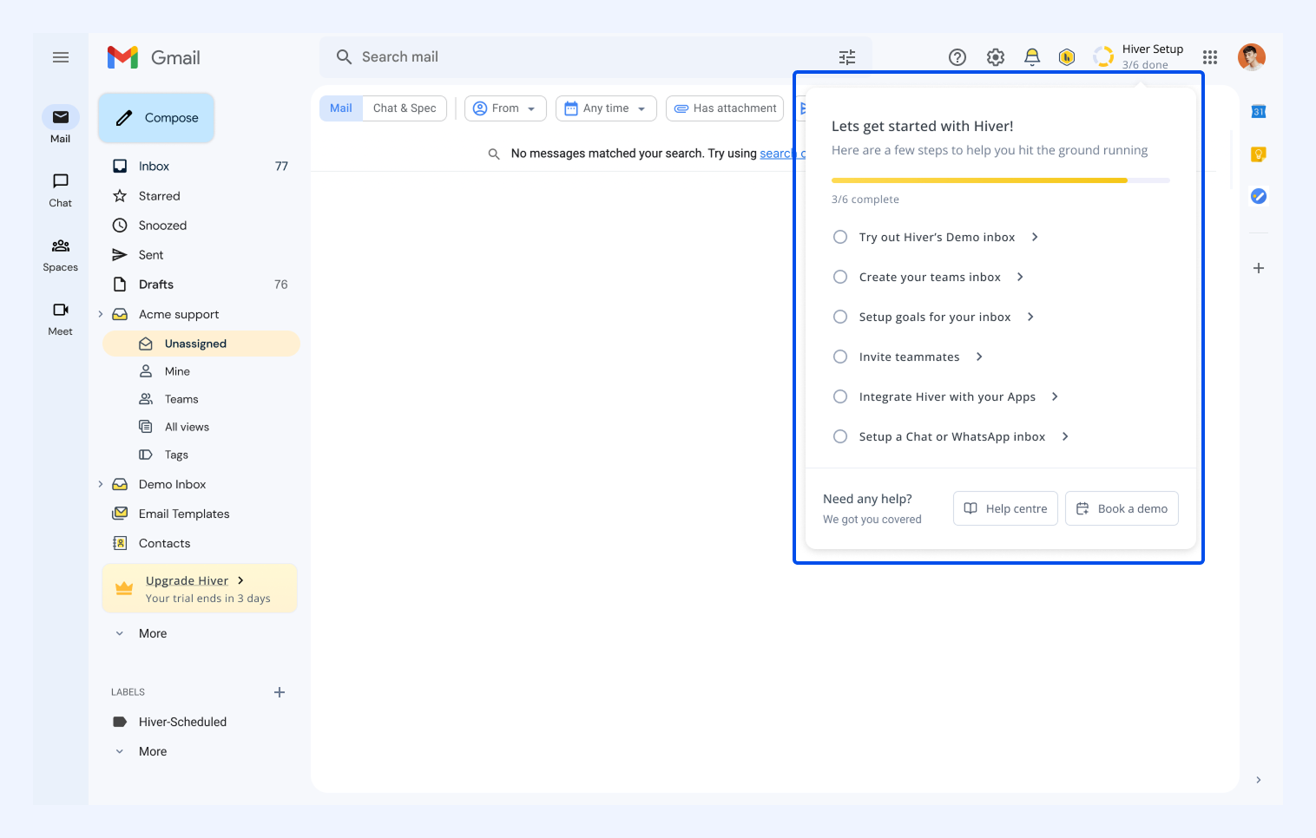
Task: Click the yellow setup progress bar
Action: [x=979, y=180]
